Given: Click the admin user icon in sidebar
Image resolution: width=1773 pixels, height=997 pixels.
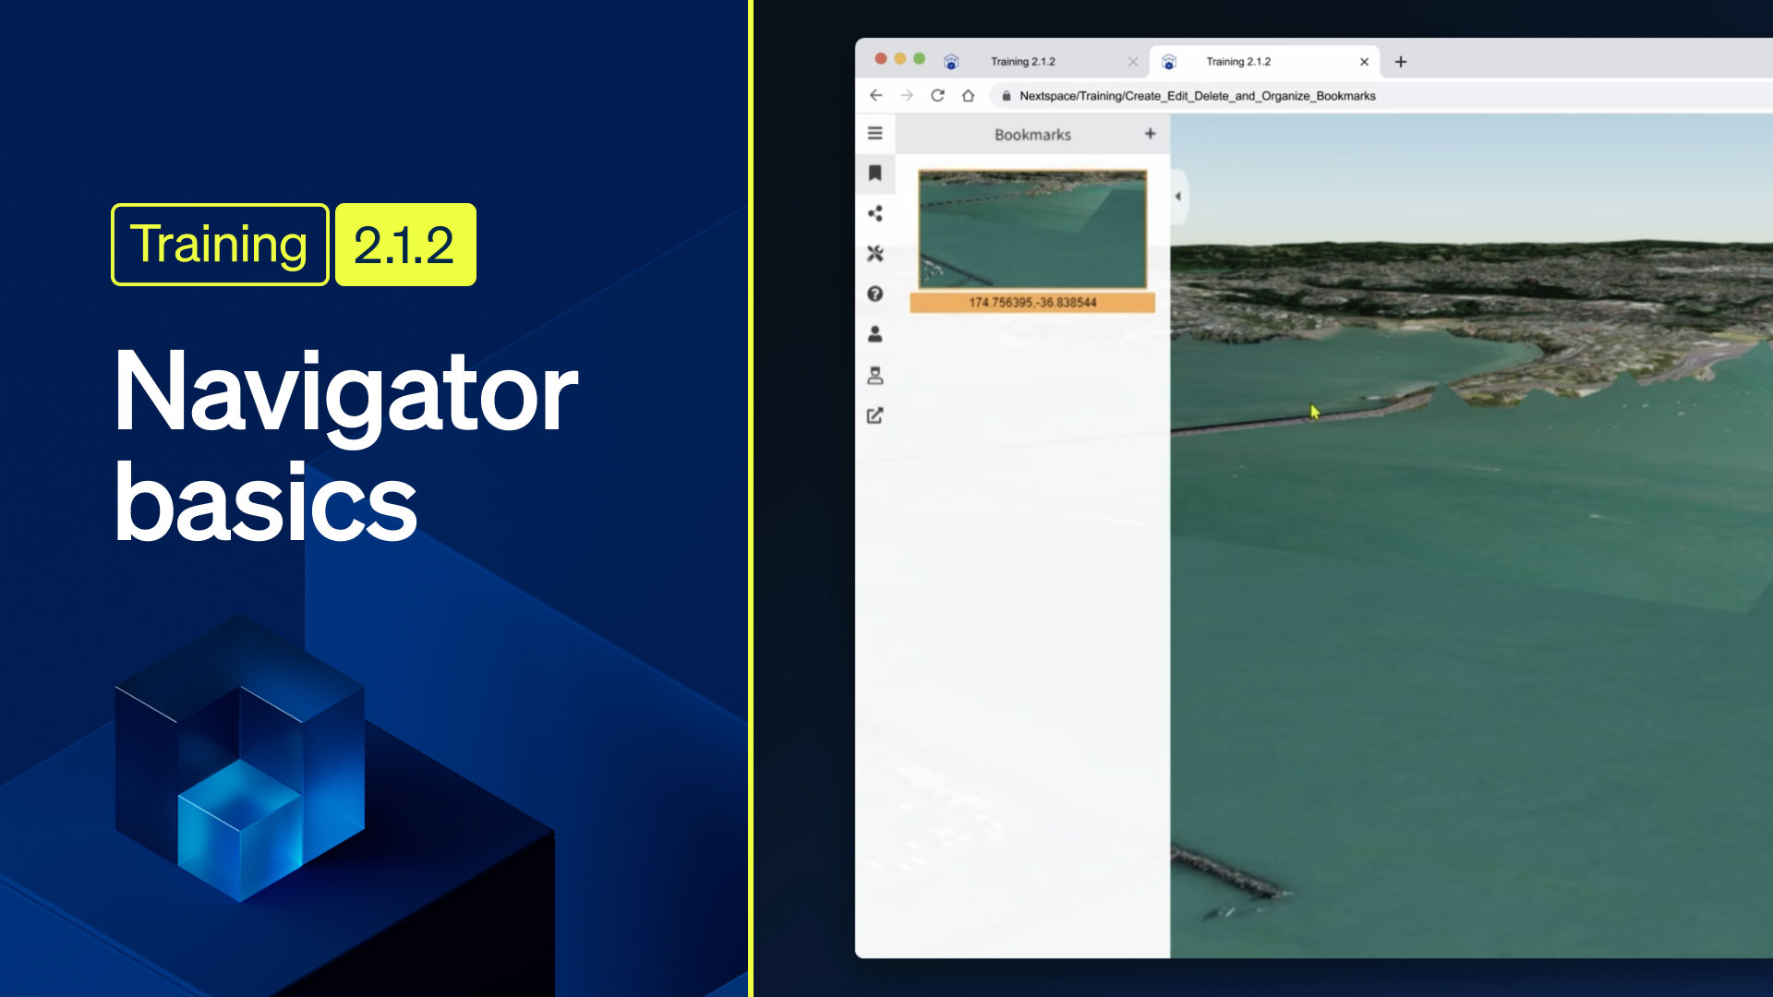Looking at the screenshot, I should [874, 375].
